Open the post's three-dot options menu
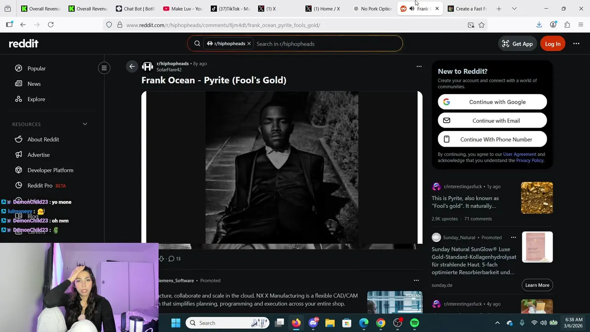Viewport: 590px width, 332px height. tap(419, 66)
